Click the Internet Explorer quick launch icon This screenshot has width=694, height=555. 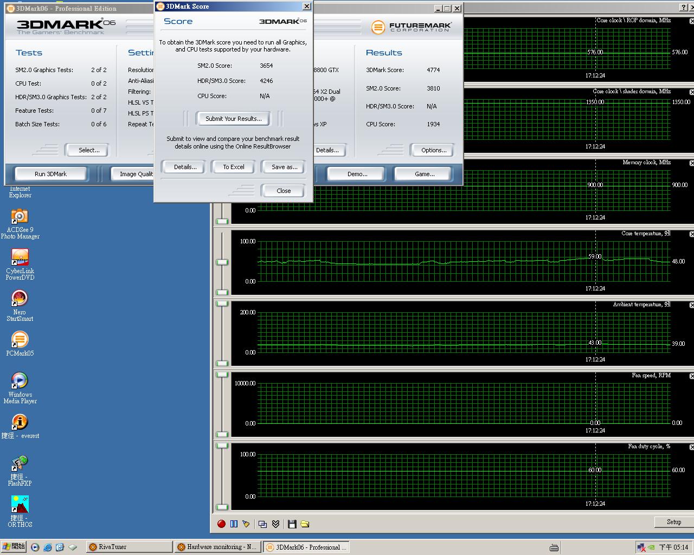coord(48,547)
